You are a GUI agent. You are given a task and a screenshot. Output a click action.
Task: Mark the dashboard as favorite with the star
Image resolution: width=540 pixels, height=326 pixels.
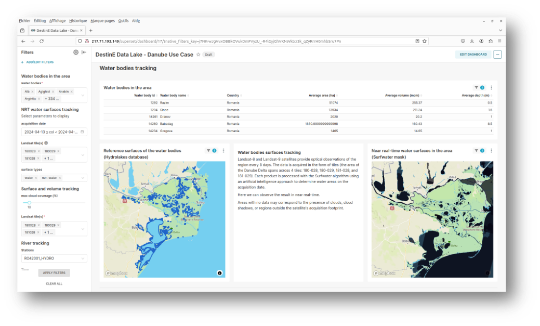pyautogui.click(x=199, y=55)
